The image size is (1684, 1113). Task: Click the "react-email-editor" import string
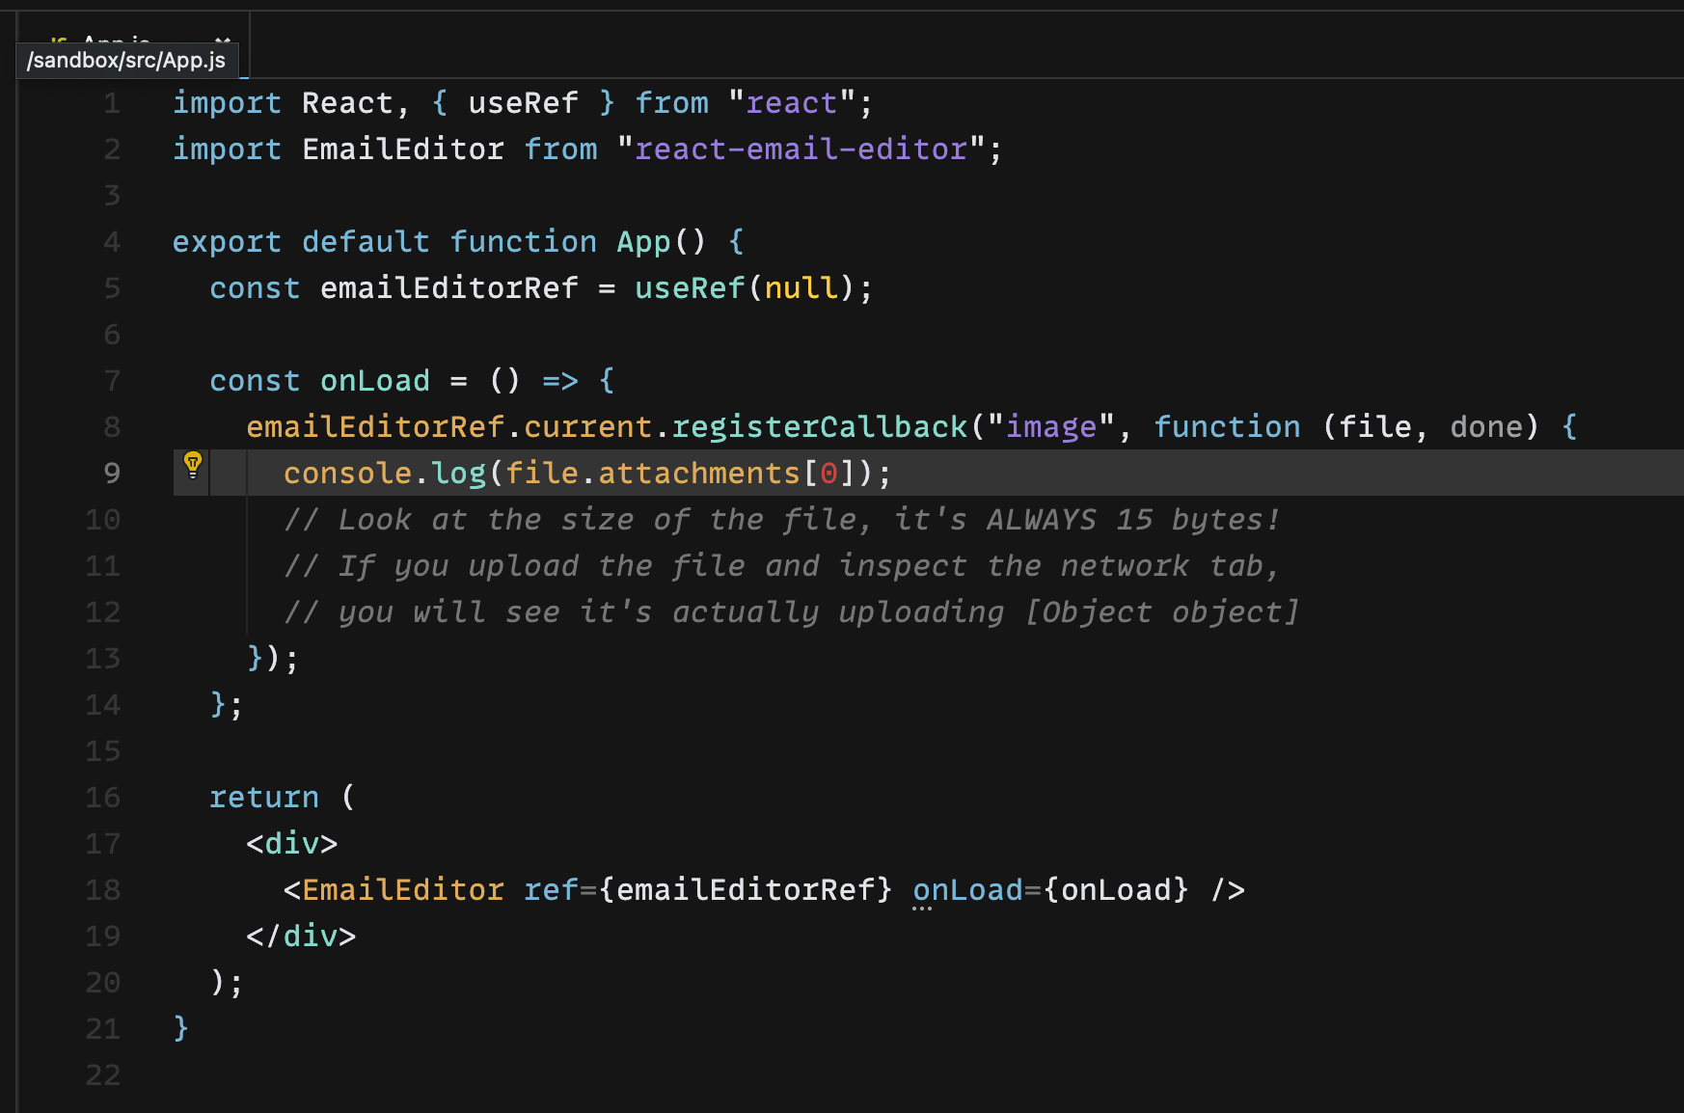point(801,149)
